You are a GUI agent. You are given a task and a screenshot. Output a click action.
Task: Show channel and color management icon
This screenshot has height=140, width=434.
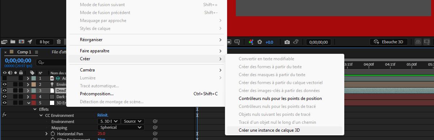pyautogui.click(x=251, y=42)
